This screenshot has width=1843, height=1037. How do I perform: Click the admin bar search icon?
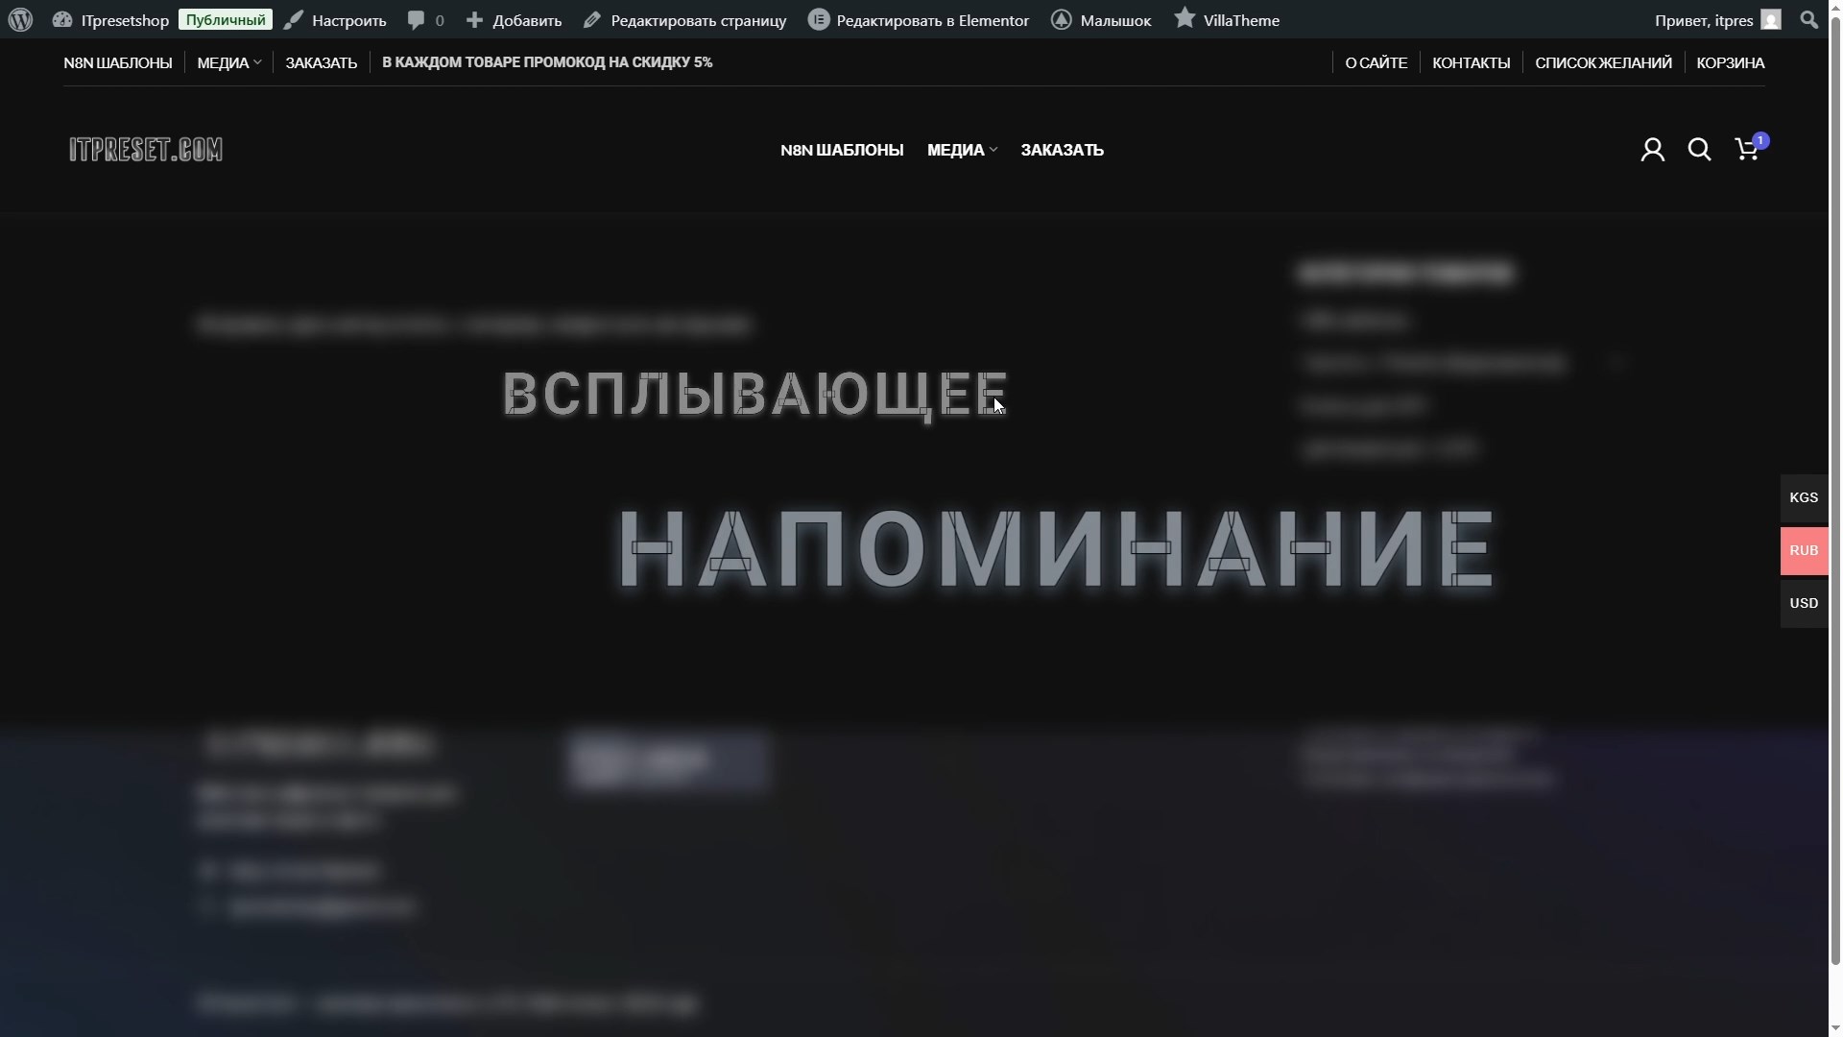click(1808, 19)
